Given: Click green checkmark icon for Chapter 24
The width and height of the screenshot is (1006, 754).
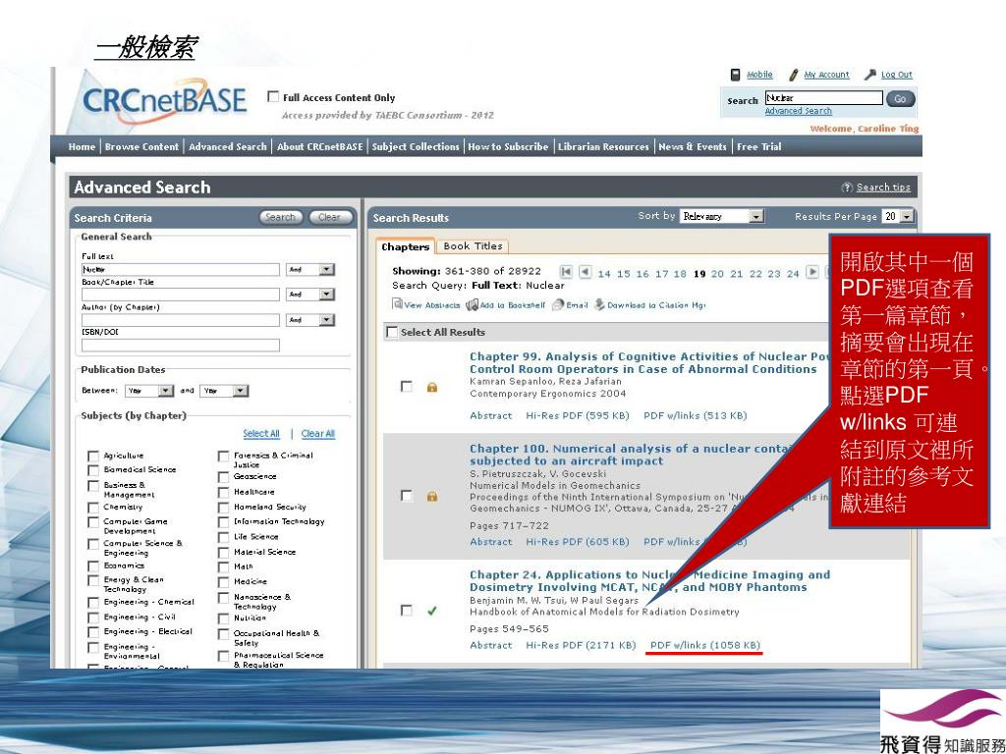Looking at the screenshot, I should point(432,611).
